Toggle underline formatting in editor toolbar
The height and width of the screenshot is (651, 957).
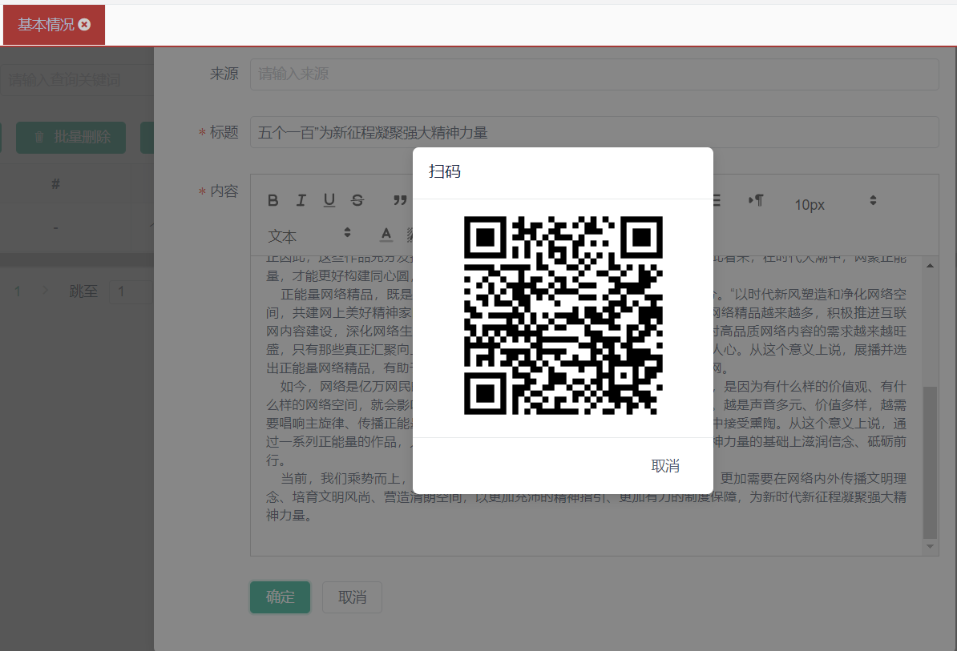[329, 200]
